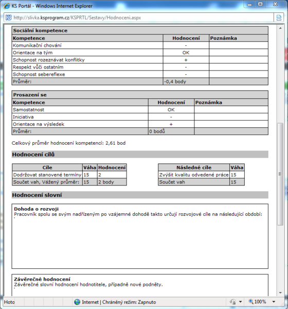Click the OK rating for Orientace na tým

[x=186, y=53]
